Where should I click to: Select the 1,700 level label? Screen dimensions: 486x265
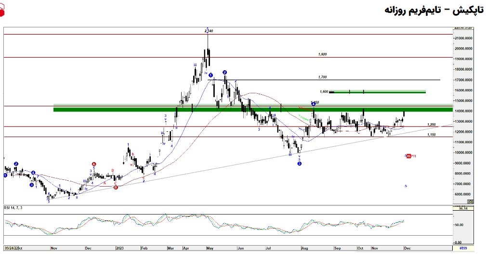tap(323, 77)
